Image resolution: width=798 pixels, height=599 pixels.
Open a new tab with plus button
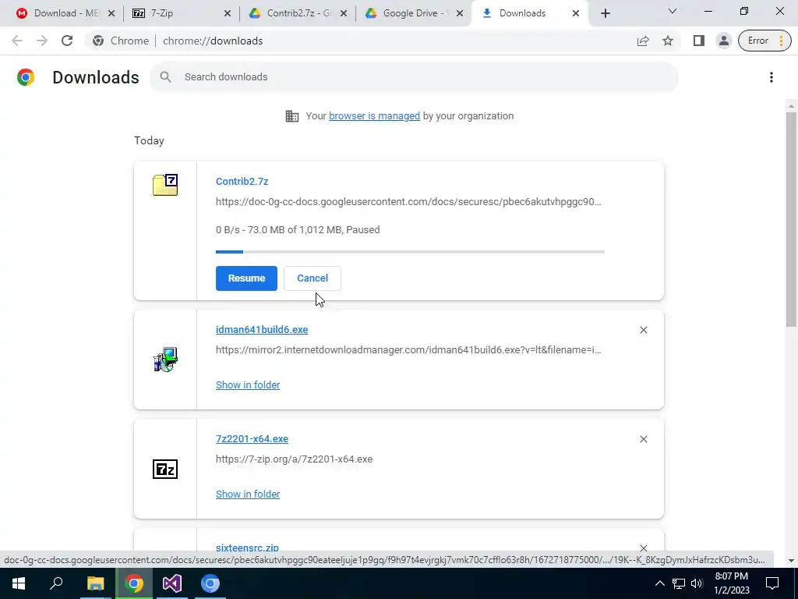click(x=605, y=13)
